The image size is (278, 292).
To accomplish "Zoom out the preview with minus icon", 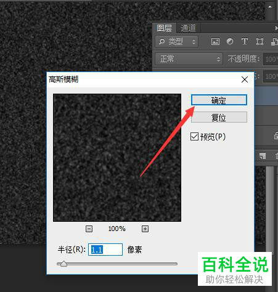I will [89, 229].
